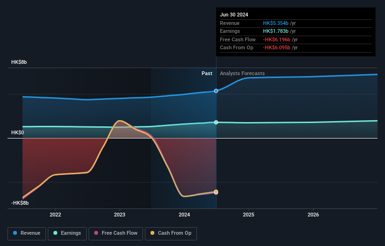
Task: Click the HK$0 y-axis label
Action: click(18, 133)
